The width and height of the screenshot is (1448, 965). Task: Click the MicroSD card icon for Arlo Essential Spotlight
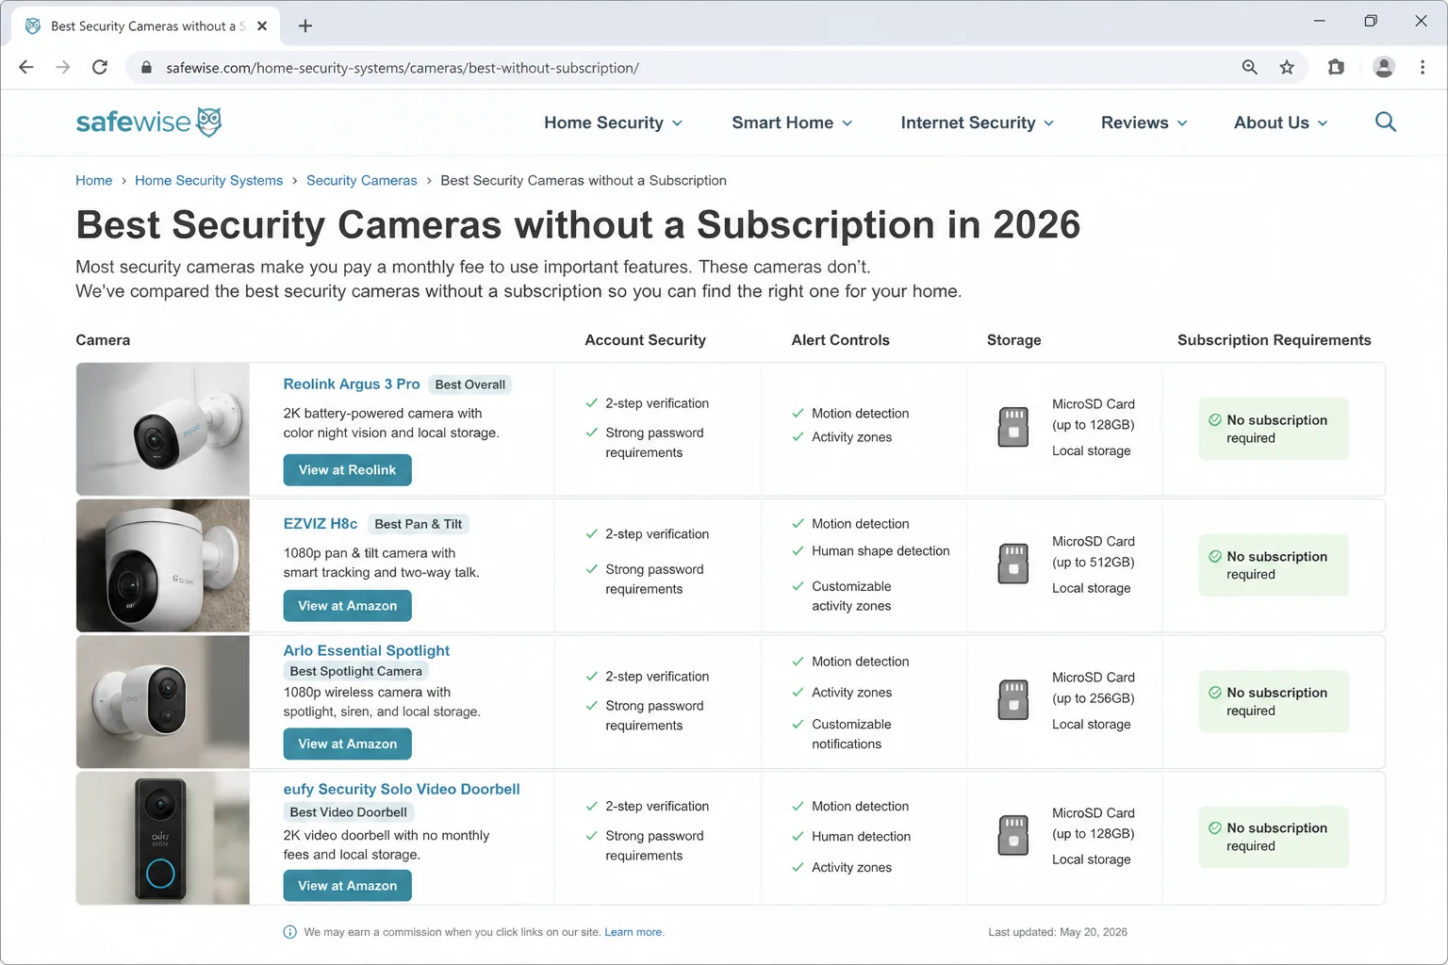[1013, 700]
